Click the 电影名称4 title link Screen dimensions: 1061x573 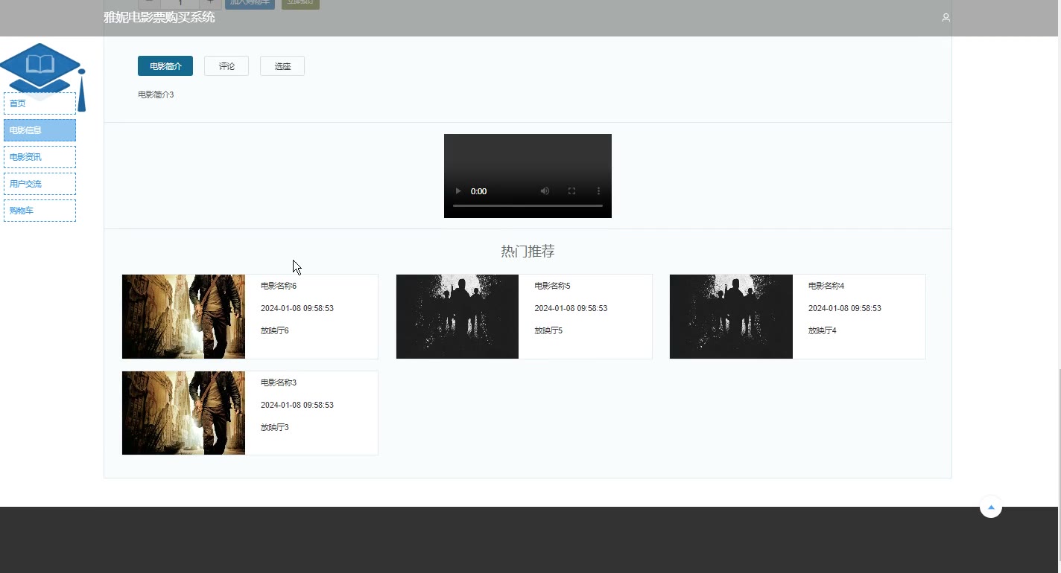(x=826, y=286)
